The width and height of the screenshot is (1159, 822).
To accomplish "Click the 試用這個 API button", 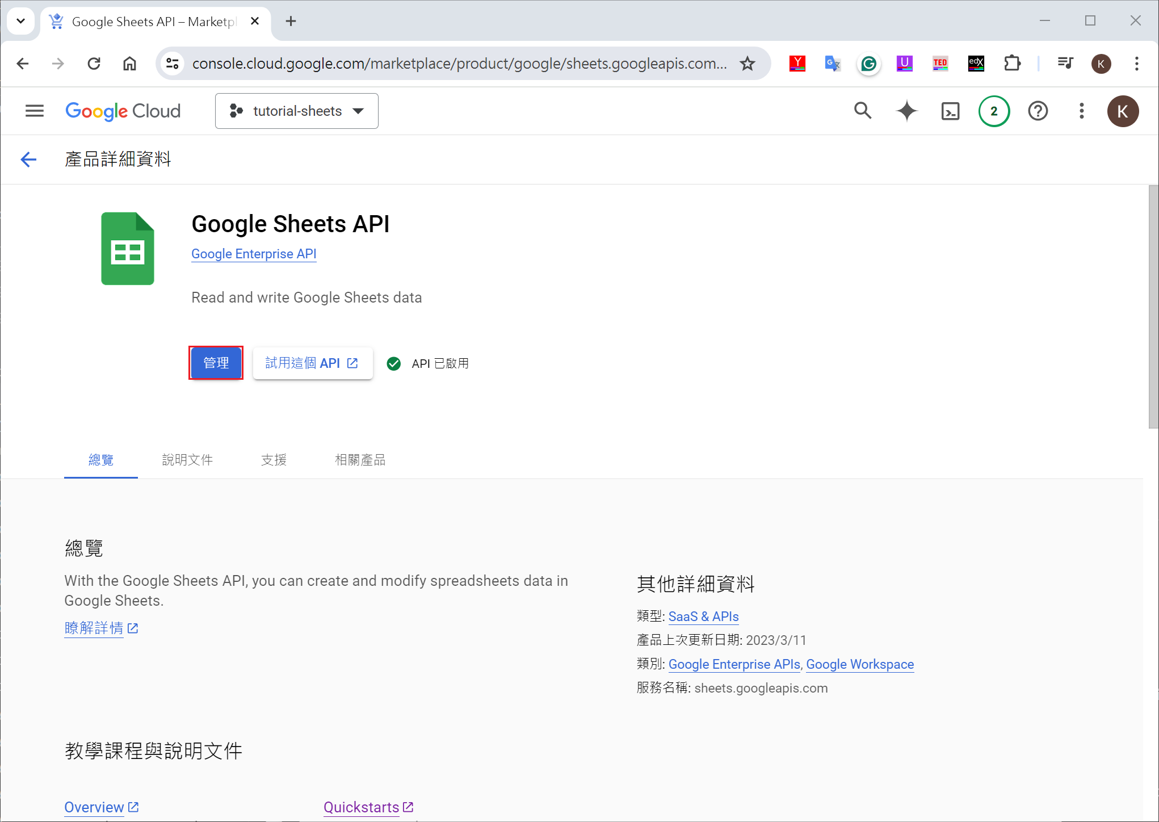I will (312, 363).
